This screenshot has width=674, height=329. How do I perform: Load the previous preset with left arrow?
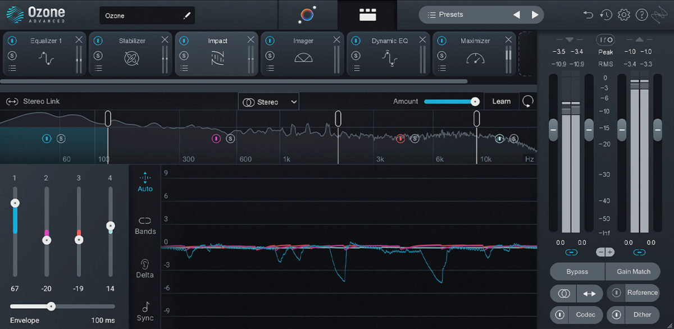(517, 15)
